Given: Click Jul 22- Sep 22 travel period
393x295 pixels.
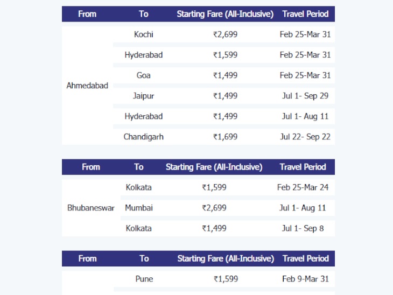Looking at the screenshot, I should [305, 137].
